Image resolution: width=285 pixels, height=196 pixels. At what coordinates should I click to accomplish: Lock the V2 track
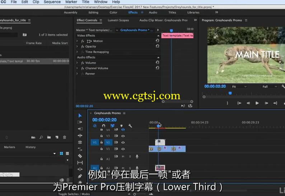(102, 143)
